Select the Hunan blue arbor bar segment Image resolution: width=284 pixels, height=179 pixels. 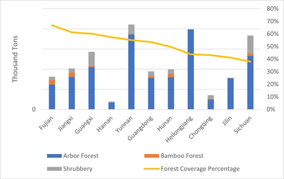[171, 94]
